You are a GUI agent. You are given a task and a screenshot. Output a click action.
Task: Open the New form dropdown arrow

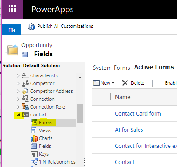(x=113, y=83)
